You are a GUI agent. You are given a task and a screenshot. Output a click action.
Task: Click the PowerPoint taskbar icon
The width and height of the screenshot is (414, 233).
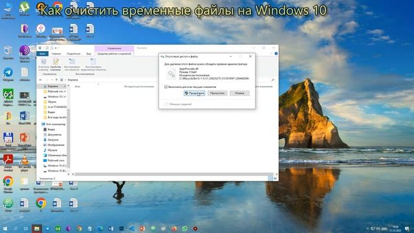pyautogui.click(x=142, y=228)
